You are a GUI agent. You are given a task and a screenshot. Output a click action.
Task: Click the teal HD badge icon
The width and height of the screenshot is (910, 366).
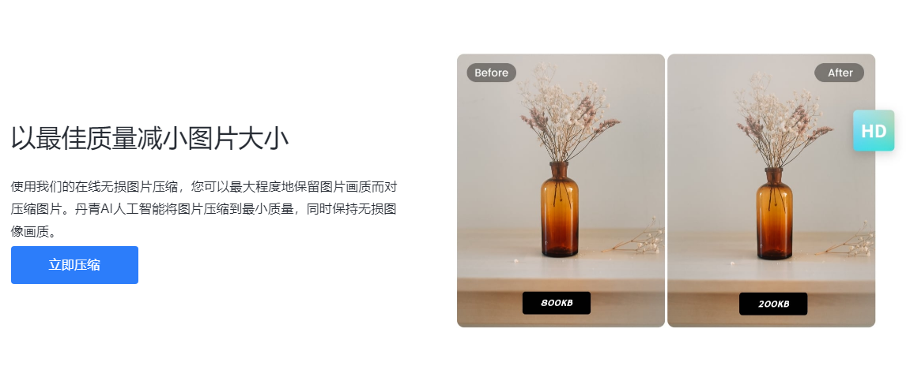(874, 131)
